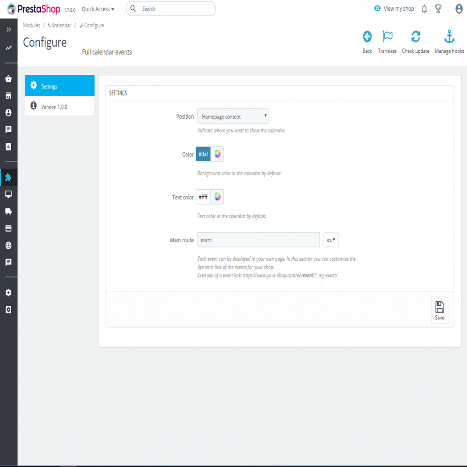467x467 pixels.
Task: Open the es language dropdown
Action: coord(331,240)
